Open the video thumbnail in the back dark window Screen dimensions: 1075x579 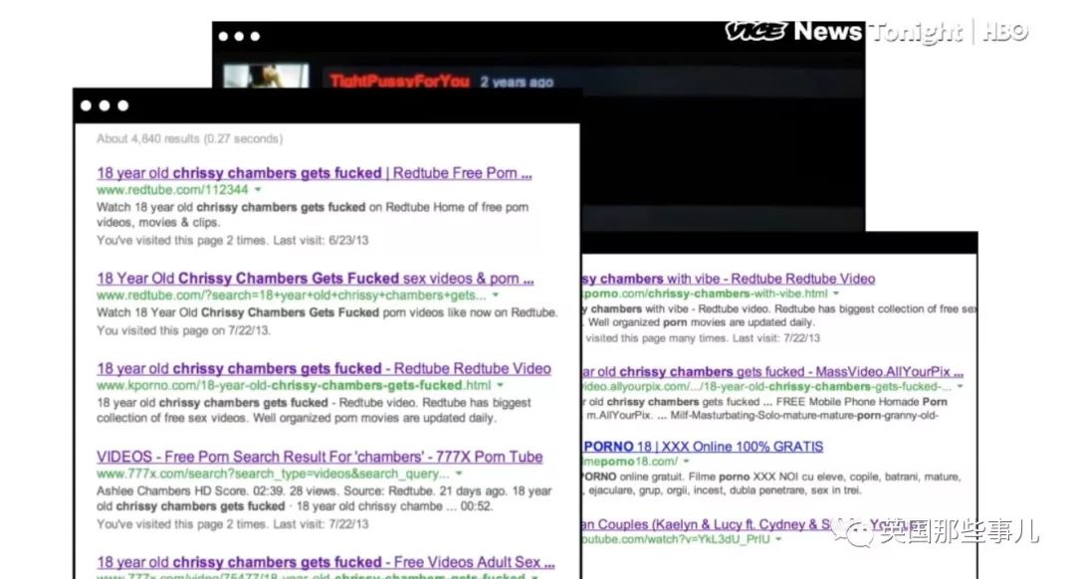pos(266,76)
